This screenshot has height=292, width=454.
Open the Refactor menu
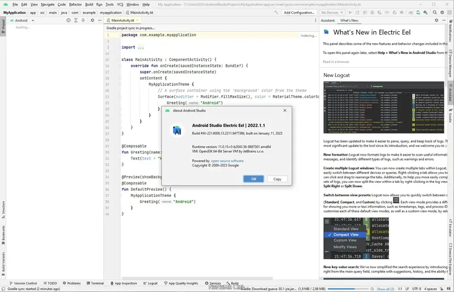(x=75, y=5)
